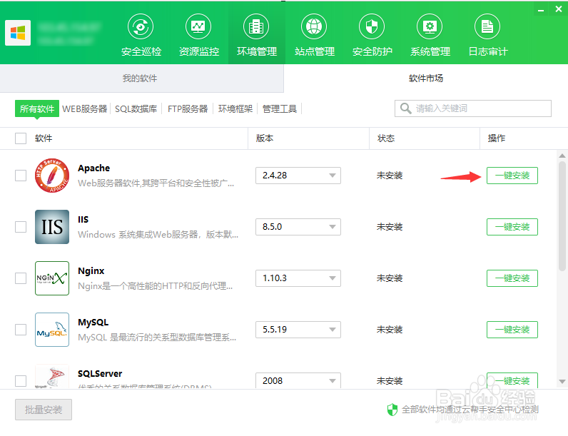Screen dimensions: 568x436
Task: Click the IIS description text
Action: point(158,235)
